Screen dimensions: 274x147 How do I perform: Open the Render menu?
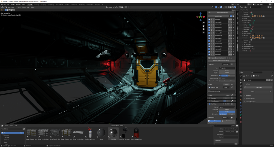pos(13,5)
